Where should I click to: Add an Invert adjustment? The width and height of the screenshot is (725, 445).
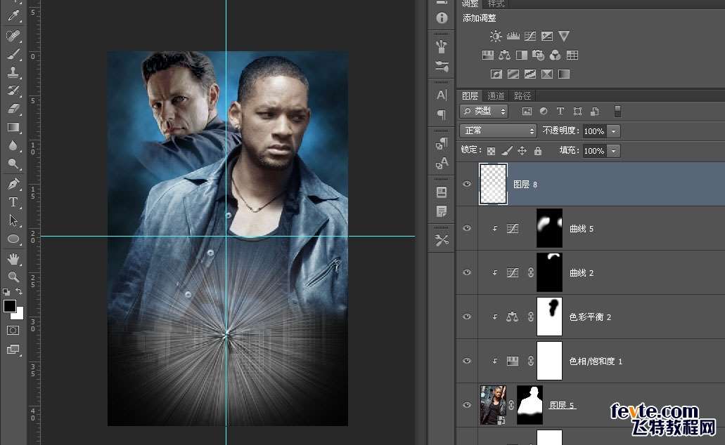pos(496,74)
